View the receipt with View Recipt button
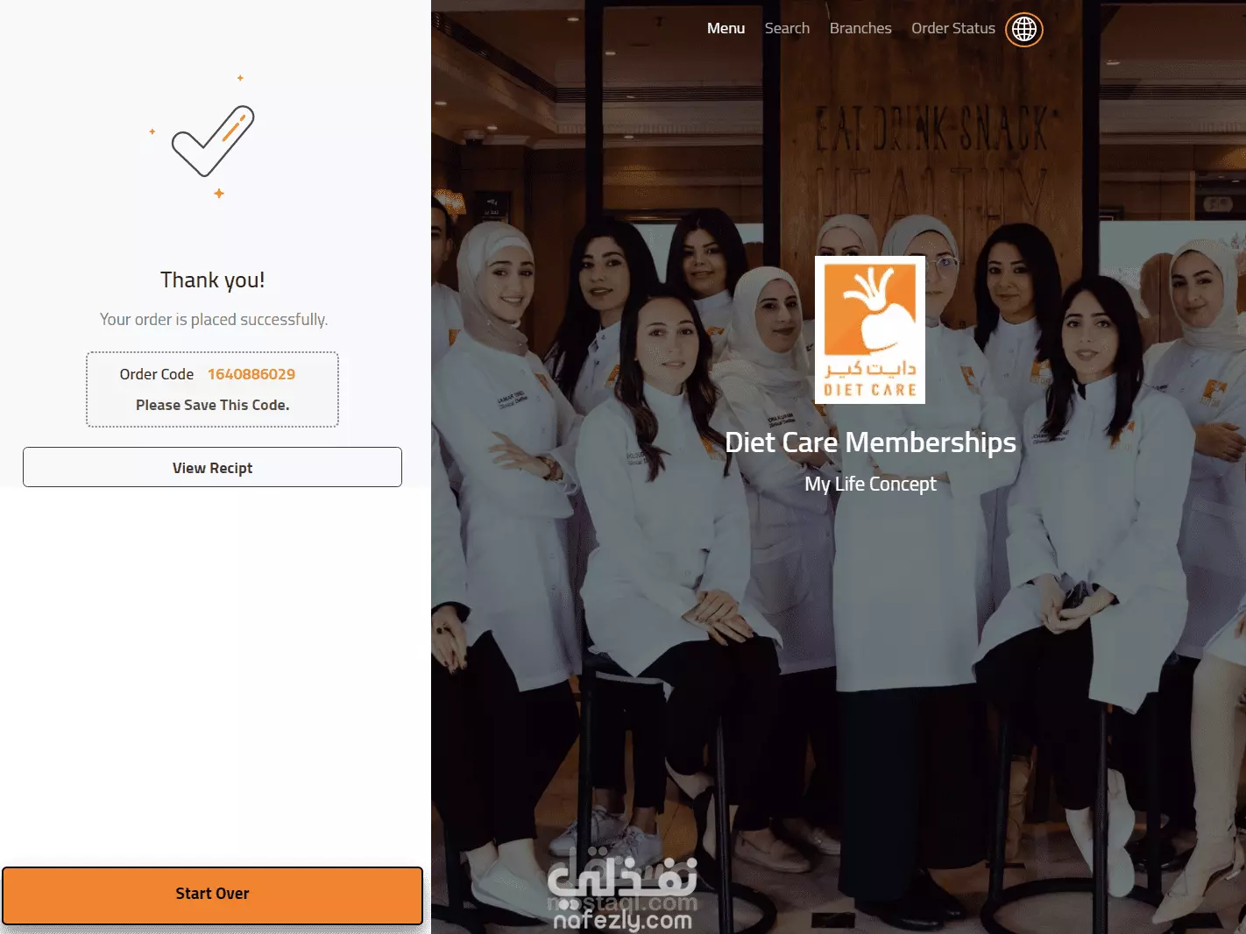The height and width of the screenshot is (934, 1246). click(212, 467)
